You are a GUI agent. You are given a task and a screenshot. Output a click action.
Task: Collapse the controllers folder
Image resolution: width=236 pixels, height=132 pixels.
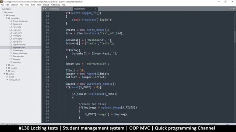click(x=7, y=18)
